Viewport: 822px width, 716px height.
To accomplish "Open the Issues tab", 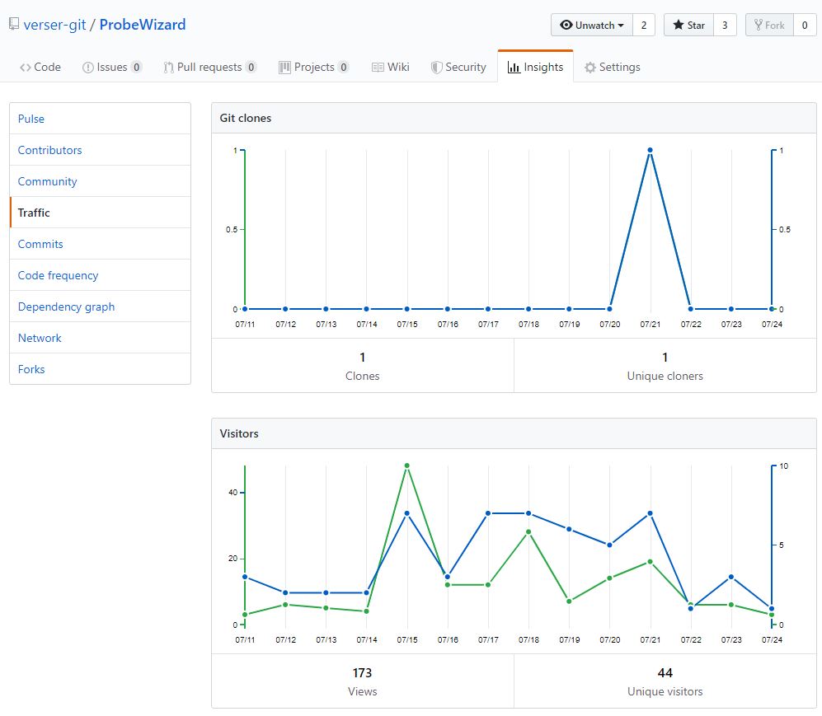I will (x=111, y=68).
